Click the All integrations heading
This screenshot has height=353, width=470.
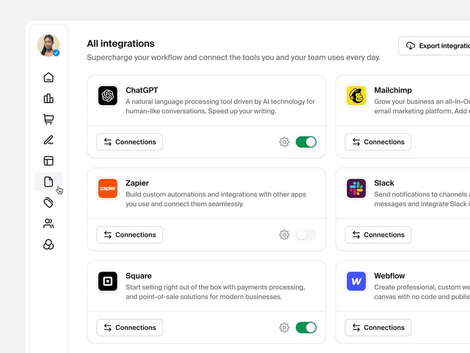pos(121,43)
